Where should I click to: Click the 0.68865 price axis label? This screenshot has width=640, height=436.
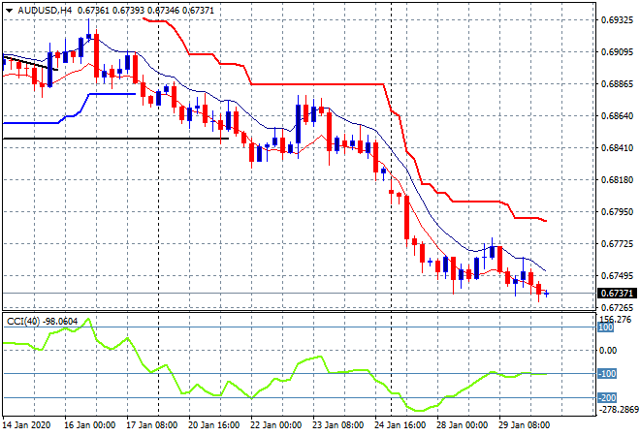617,84
